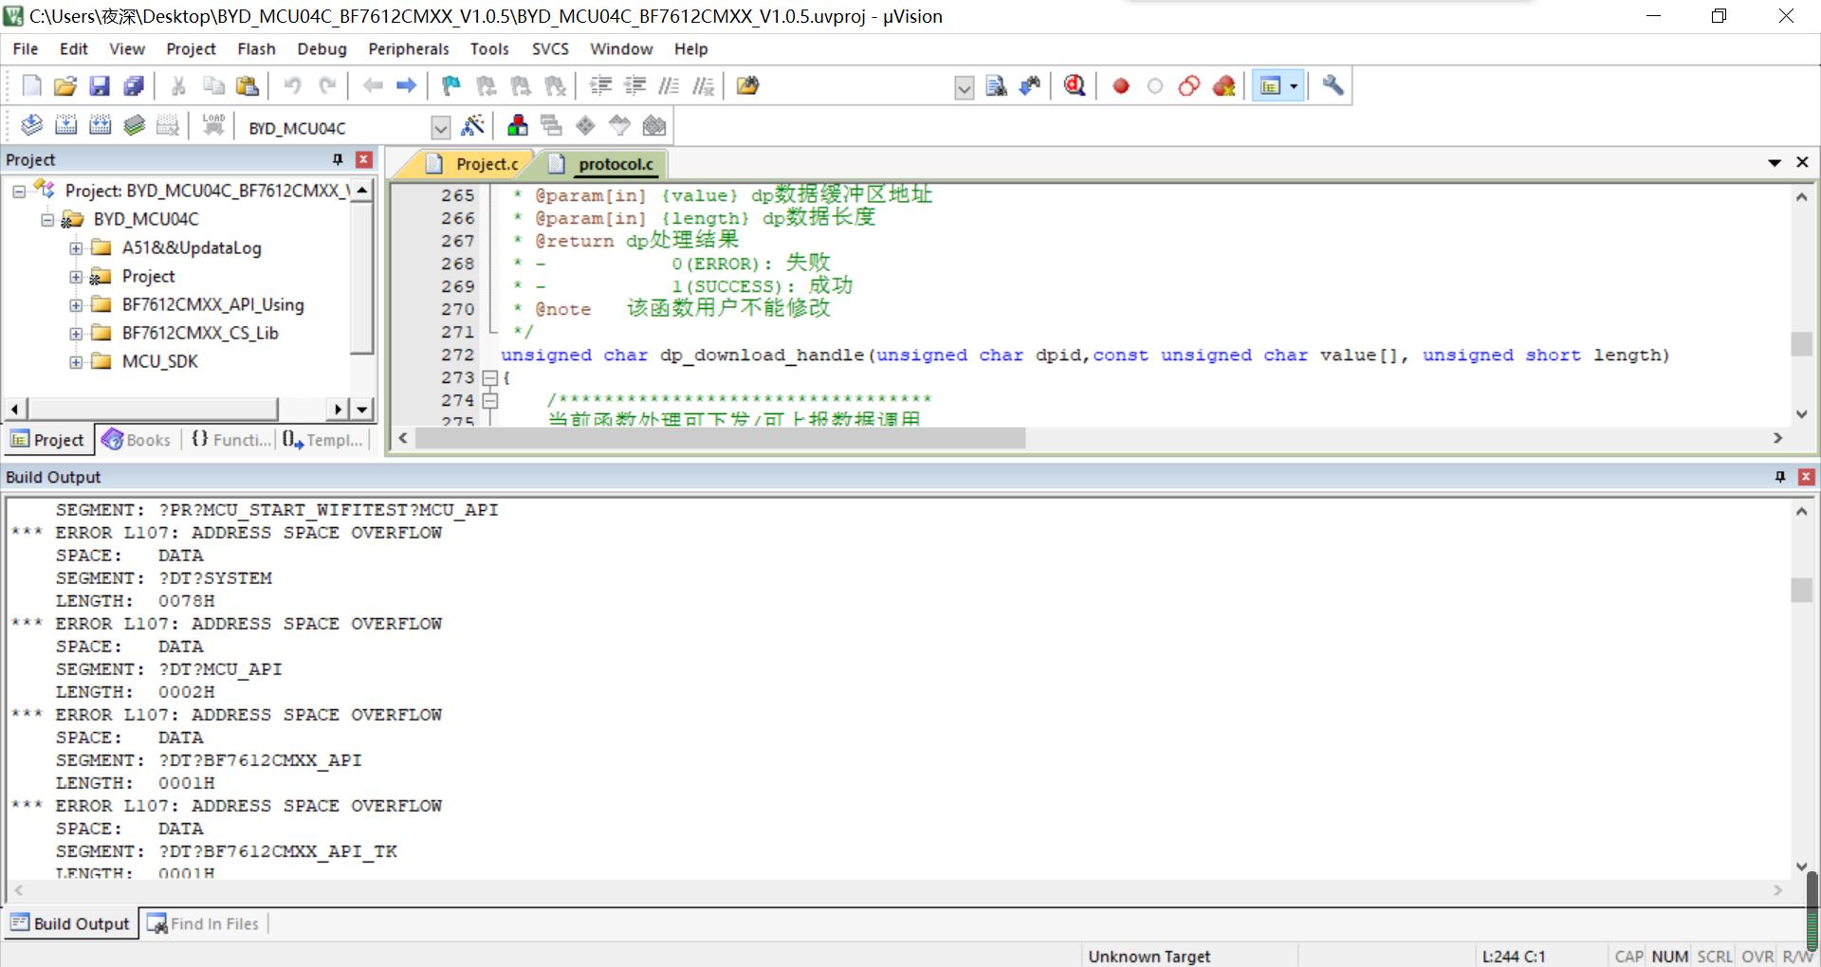The height and width of the screenshot is (967, 1821).
Task: Expand the BF7612CMXX_CS_Lib folder
Action: pyautogui.click(x=76, y=334)
